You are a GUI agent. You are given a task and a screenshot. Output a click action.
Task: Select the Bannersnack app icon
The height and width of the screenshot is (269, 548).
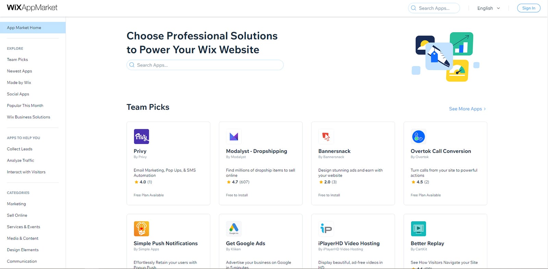(326, 137)
